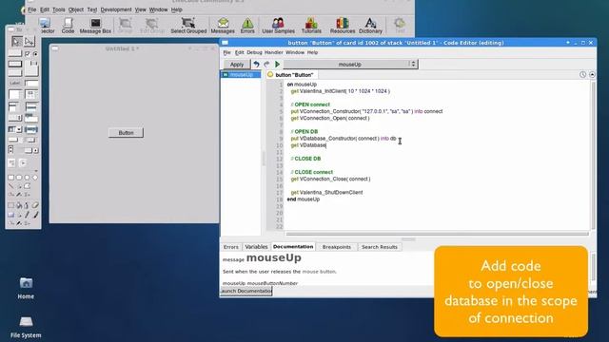Click the code editor horizontal scrollbar
The width and height of the screenshot is (609, 342).
pyautogui.click(x=438, y=234)
